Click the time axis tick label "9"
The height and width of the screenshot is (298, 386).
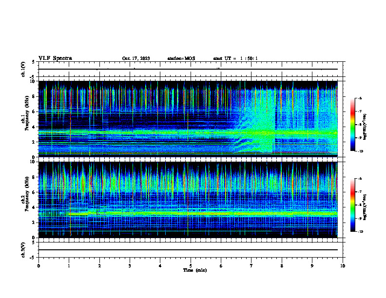(312, 266)
